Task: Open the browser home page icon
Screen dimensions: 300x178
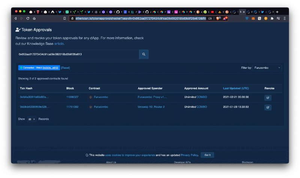Action: 34,18
